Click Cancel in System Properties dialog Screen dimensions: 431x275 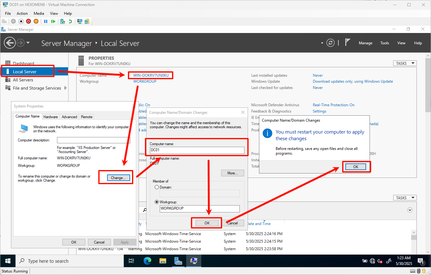coord(99,242)
